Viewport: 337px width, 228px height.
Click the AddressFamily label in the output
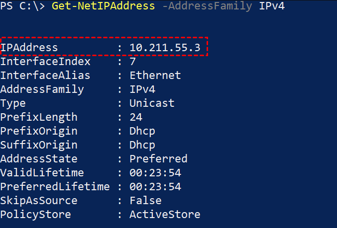click(42, 89)
